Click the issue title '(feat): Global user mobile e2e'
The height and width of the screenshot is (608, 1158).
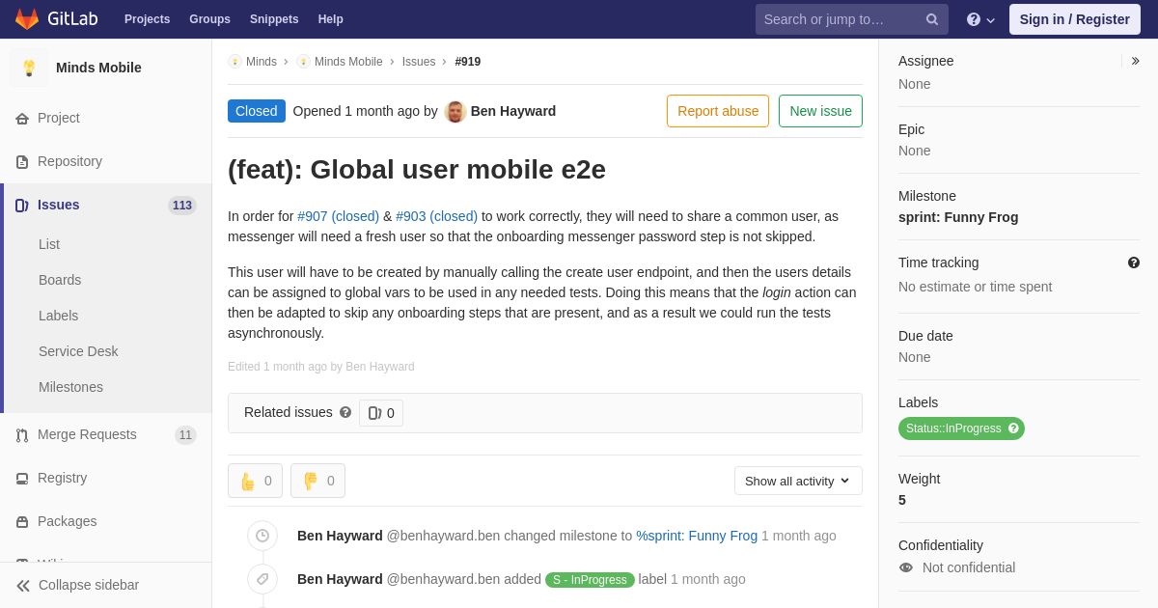pyautogui.click(x=417, y=170)
